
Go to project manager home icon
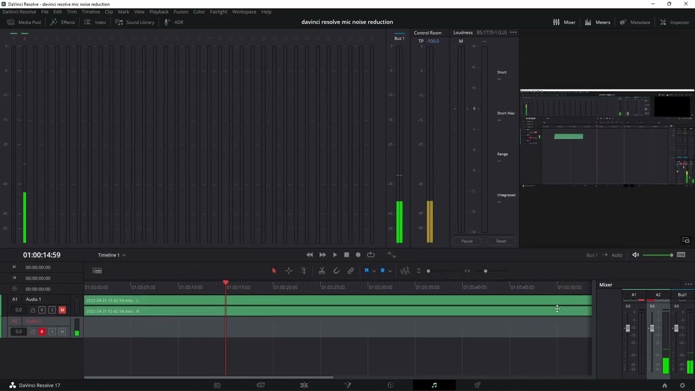[x=665, y=386]
